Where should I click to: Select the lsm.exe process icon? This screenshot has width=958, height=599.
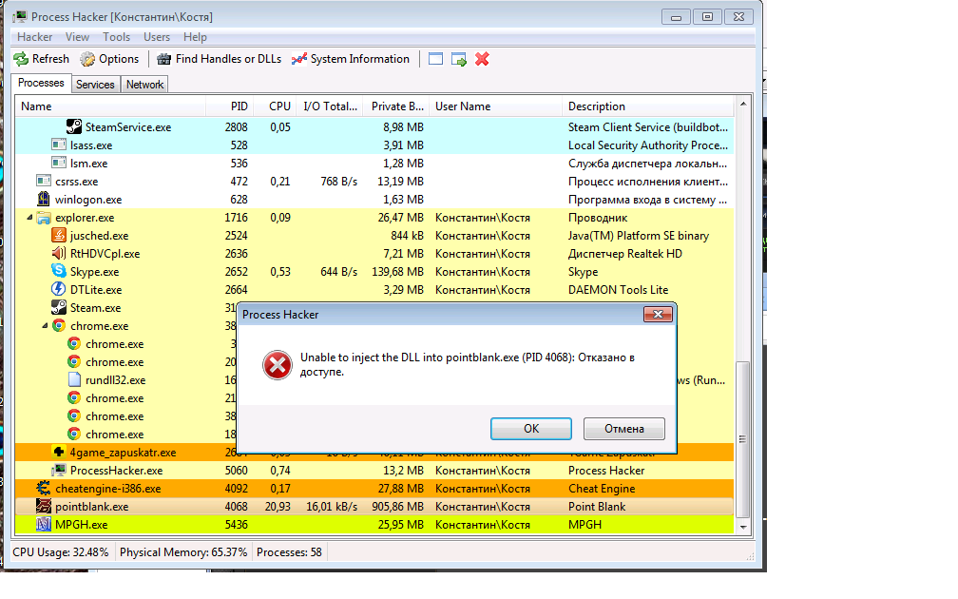(x=59, y=164)
